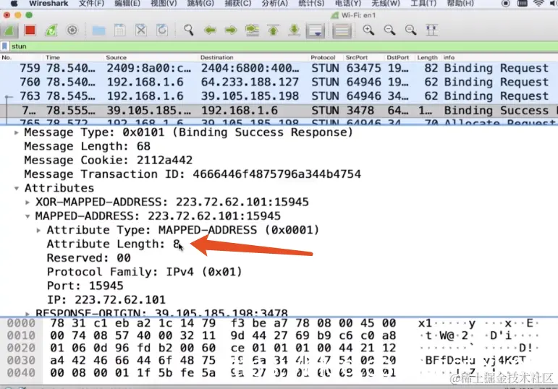
Task: Select the Message Transaction ID field
Action: tap(193, 174)
